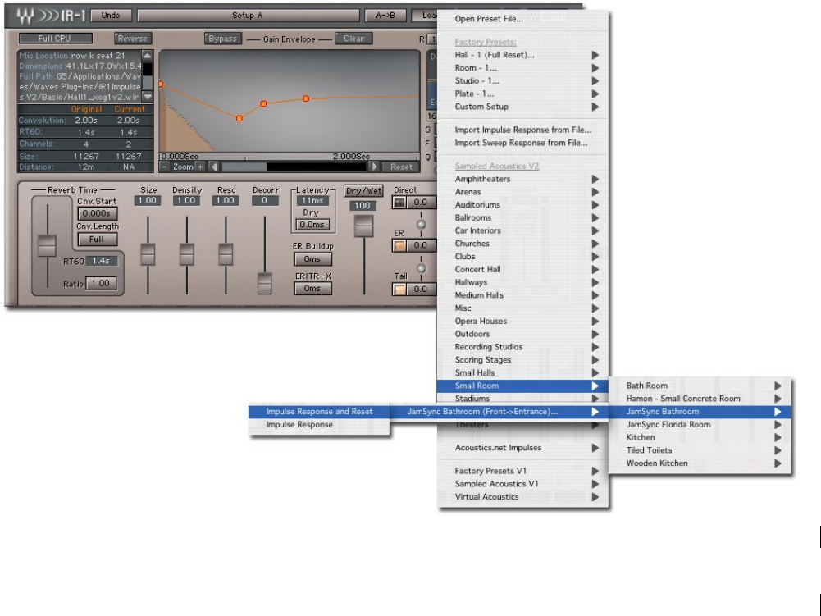Click the RT60 1.4s value box

point(102,261)
